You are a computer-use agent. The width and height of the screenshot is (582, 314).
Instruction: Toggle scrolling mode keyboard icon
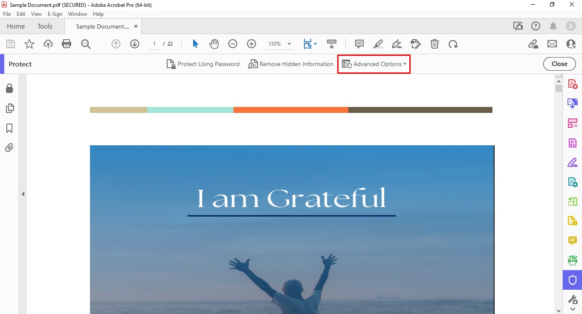click(332, 44)
